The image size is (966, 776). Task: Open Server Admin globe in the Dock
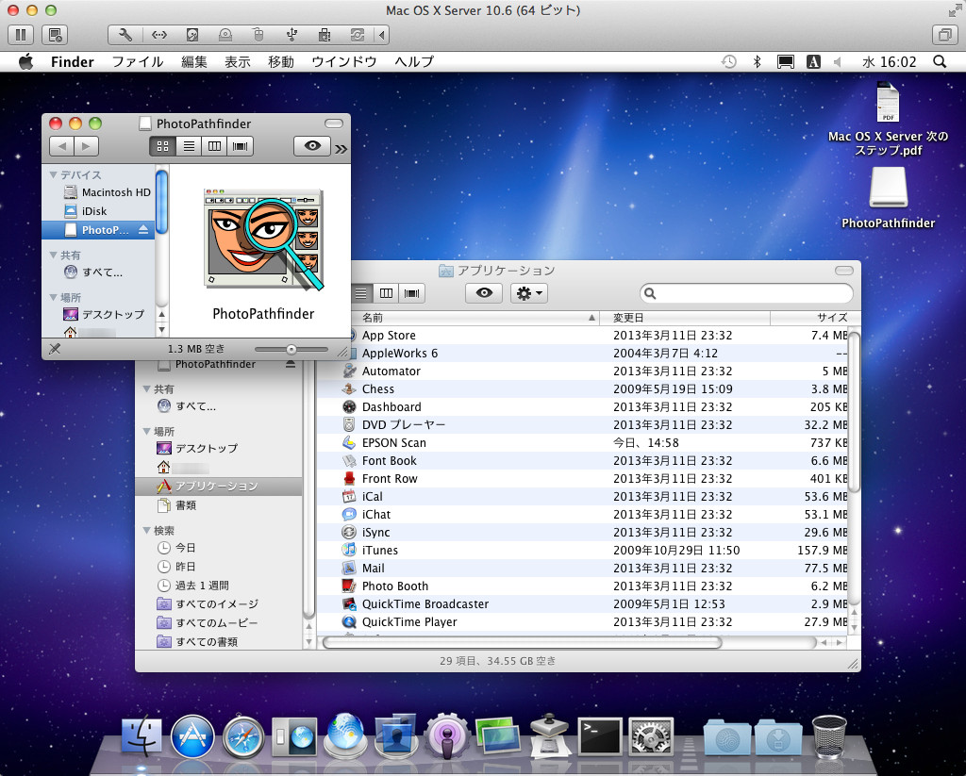pyautogui.click(x=345, y=735)
